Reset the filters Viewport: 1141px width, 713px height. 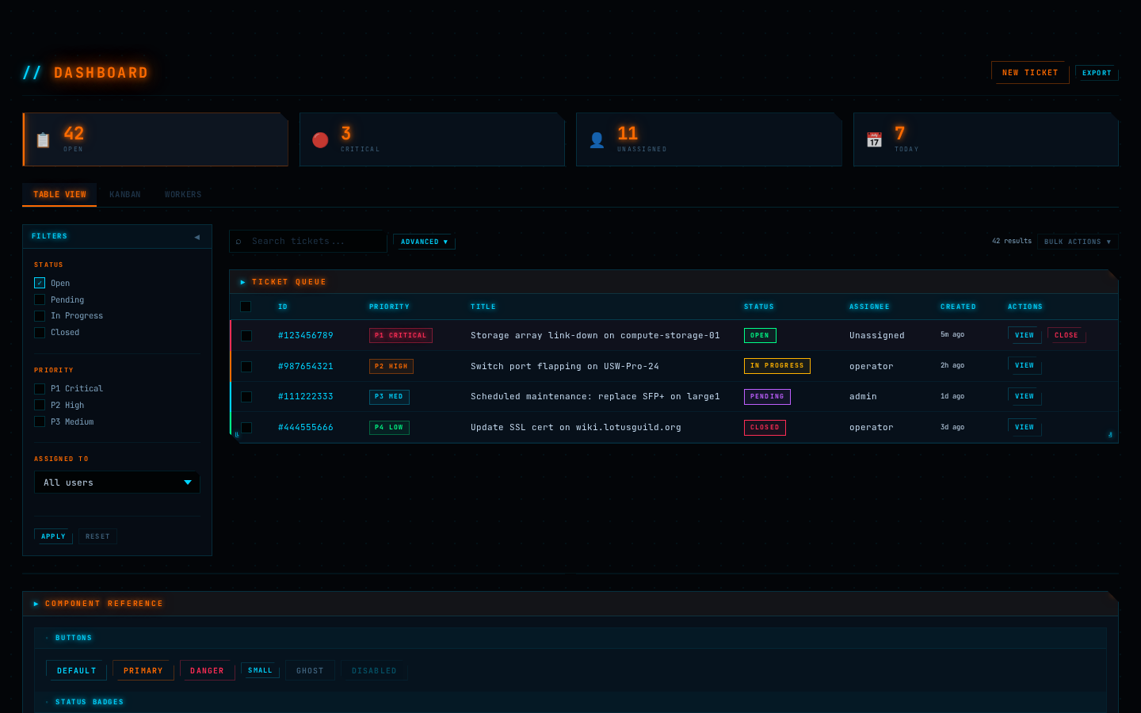[97, 536]
